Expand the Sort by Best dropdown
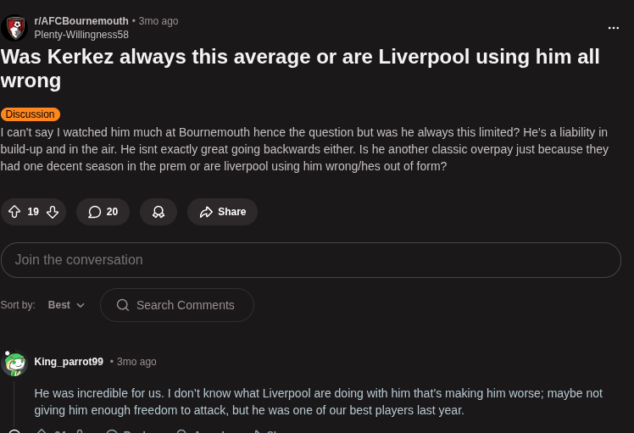The width and height of the screenshot is (634, 433). [x=66, y=305]
